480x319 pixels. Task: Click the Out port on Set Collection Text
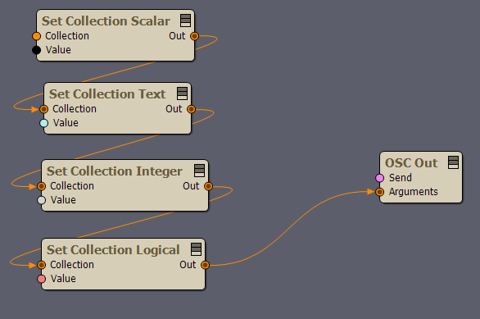[191, 109]
